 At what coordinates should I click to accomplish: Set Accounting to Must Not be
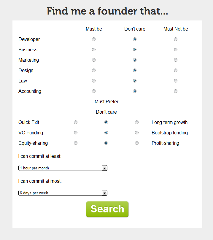[x=176, y=91]
